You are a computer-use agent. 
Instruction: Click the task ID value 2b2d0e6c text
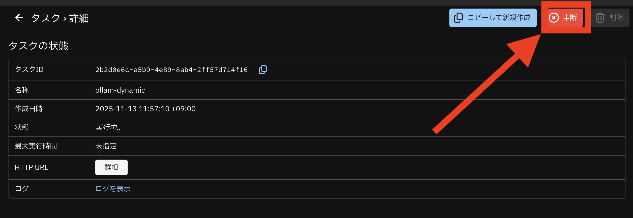click(x=171, y=70)
